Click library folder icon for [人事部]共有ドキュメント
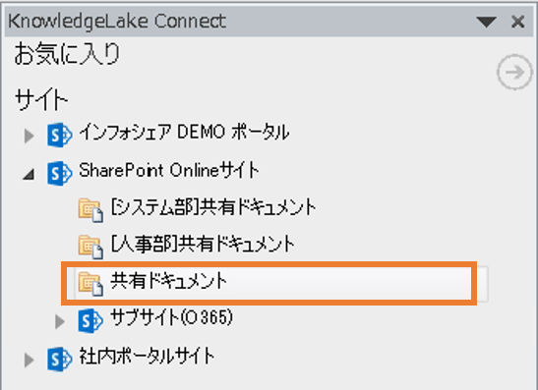 pyautogui.click(x=90, y=247)
